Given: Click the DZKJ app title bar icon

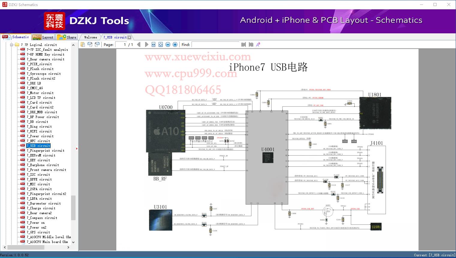Looking at the screenshot, I should point(4,5).
